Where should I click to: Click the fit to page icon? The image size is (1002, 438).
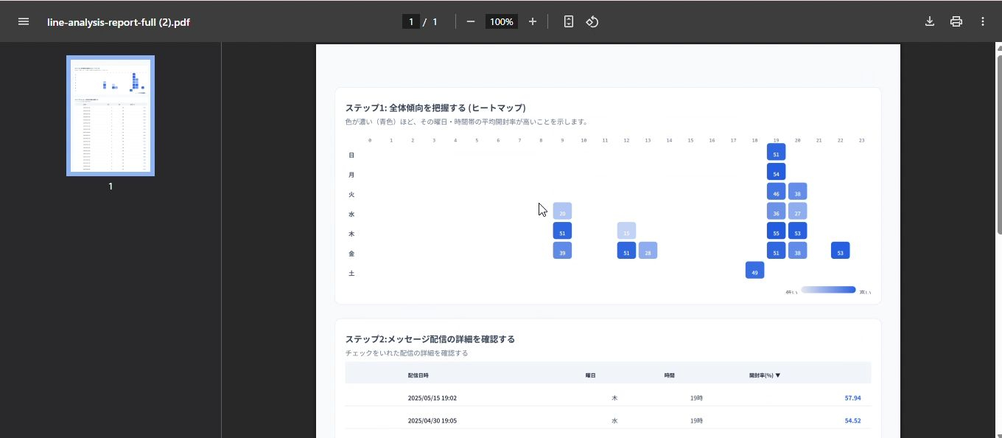(x=568, y=21)
